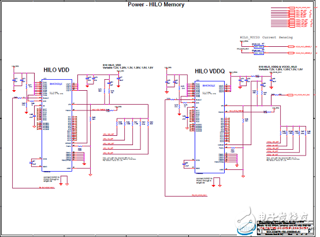The width and height of the screenshot is (320, 237).
Task: Click the HILO VDD section heading
Action: (57, 70)
